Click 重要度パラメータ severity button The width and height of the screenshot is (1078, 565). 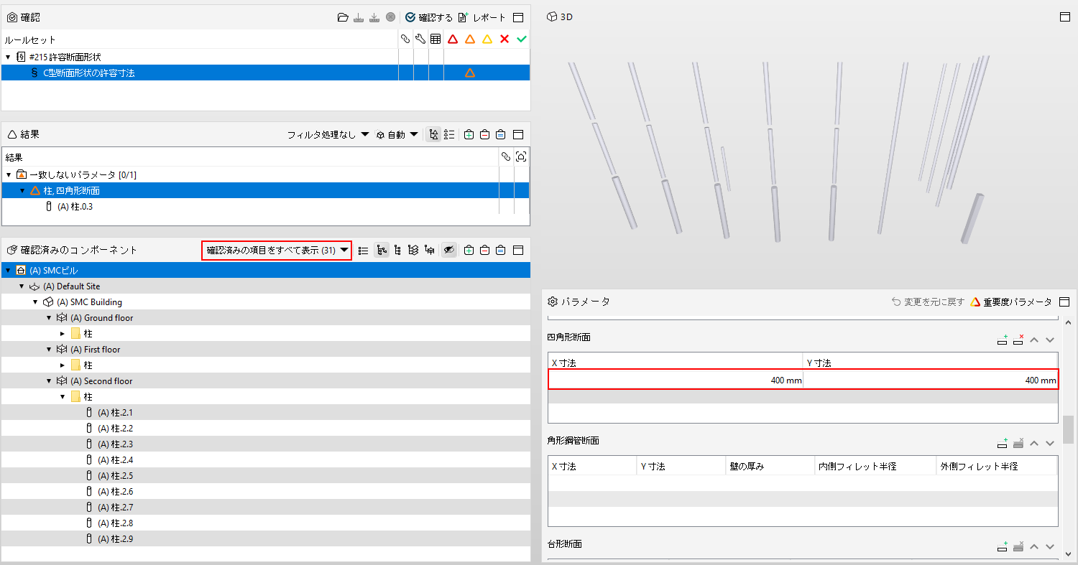point(1011,302)
